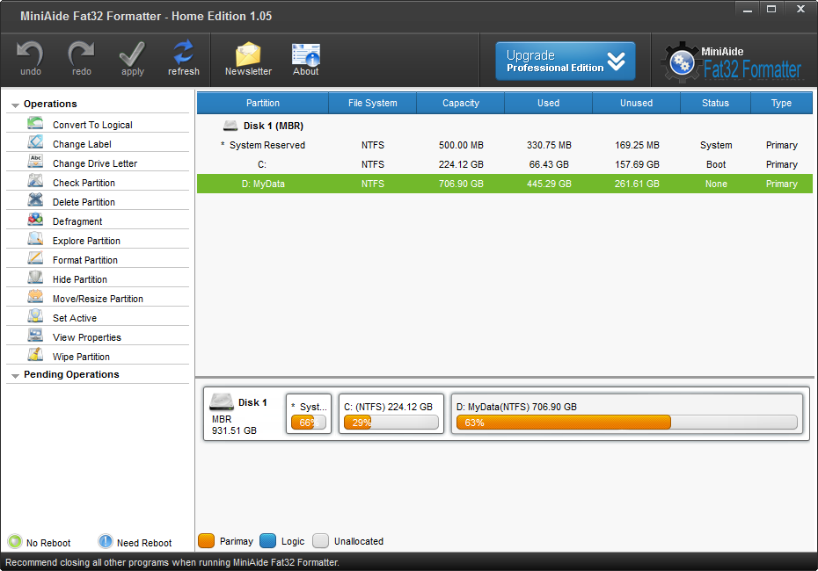Click the Set Active icon

35,317
